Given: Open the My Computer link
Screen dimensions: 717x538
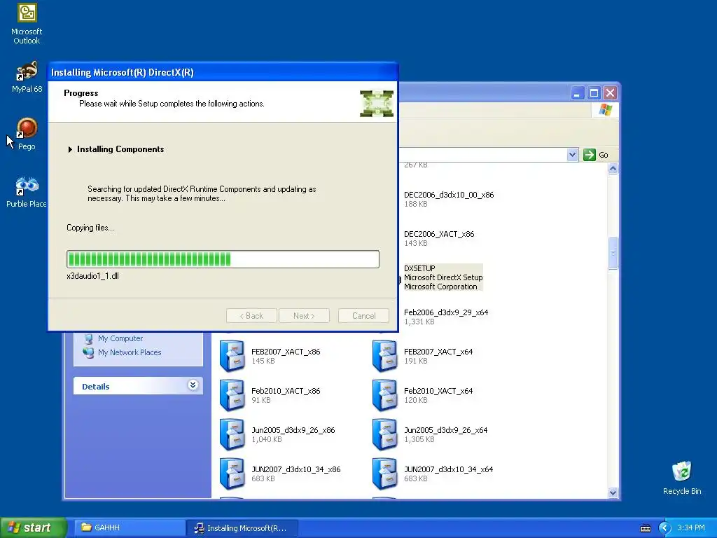Looking at the screenshot, I should pos(120,338).
